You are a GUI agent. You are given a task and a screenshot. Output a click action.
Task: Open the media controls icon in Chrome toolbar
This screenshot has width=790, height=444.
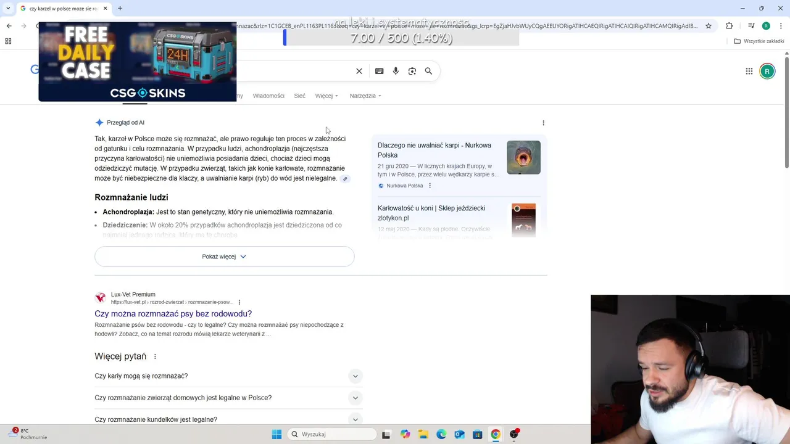750,25
